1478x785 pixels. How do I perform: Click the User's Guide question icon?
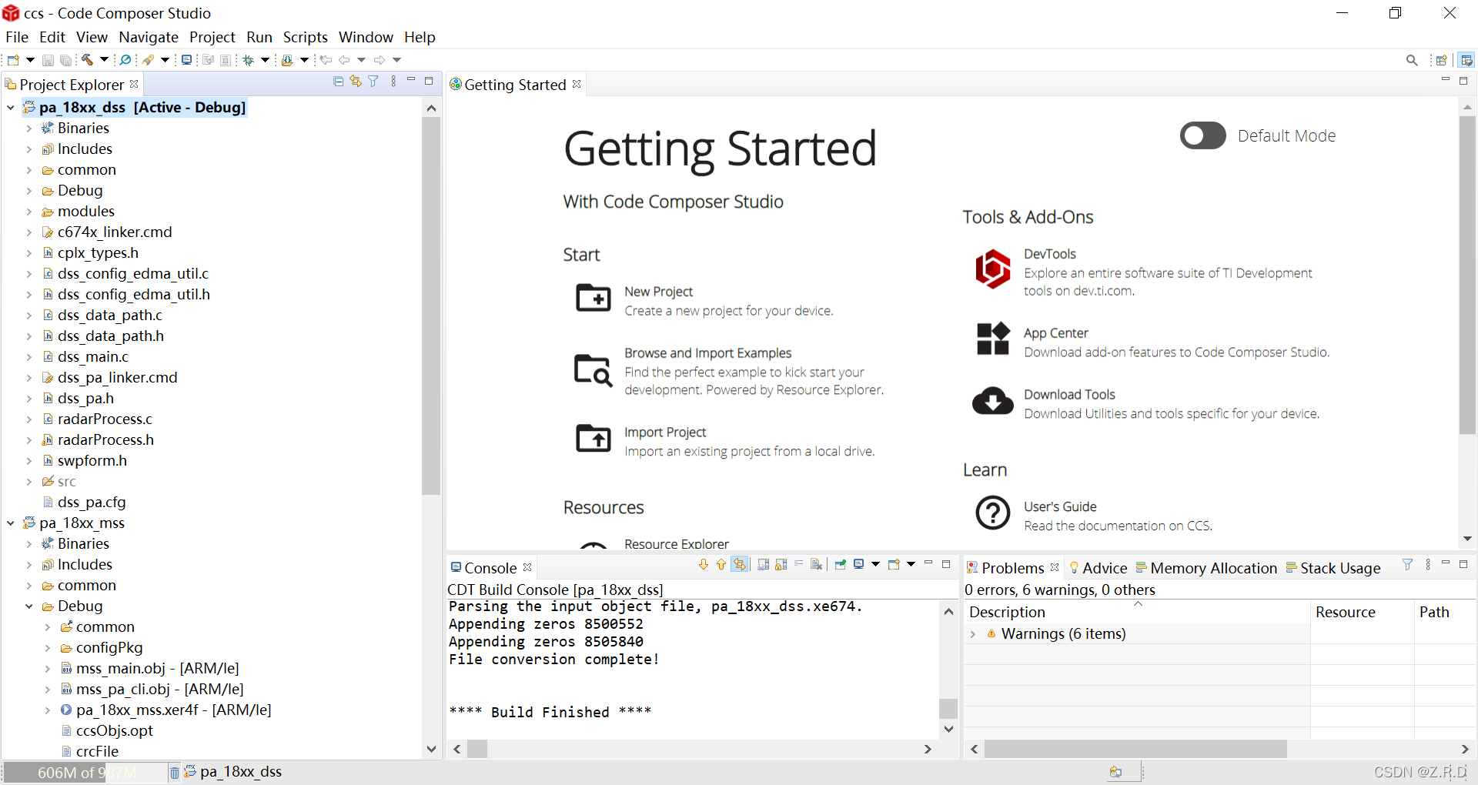tap(993, 513)
